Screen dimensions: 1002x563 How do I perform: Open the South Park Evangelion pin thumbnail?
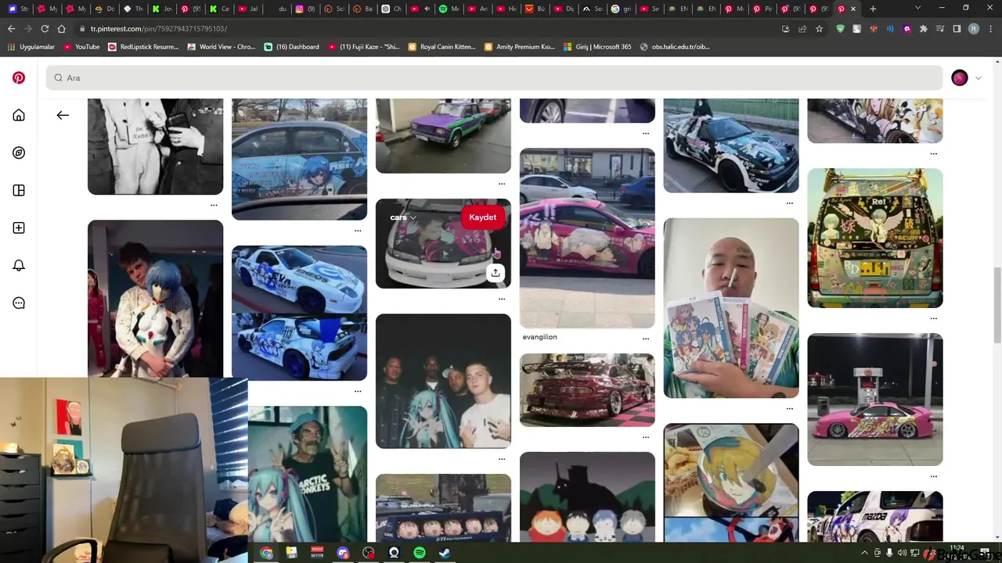(x=587, y=497)
